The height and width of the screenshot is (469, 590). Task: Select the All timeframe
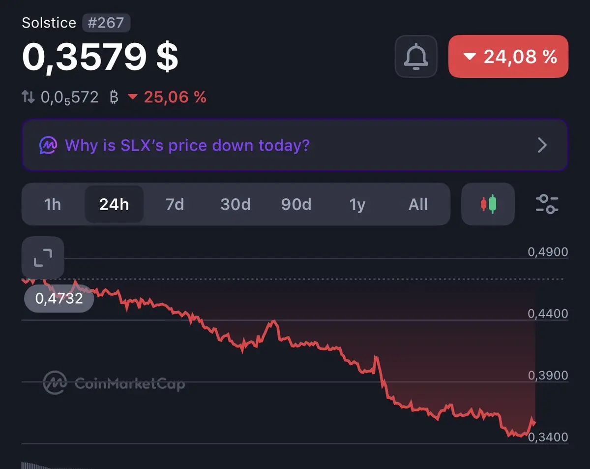[418, 204]
